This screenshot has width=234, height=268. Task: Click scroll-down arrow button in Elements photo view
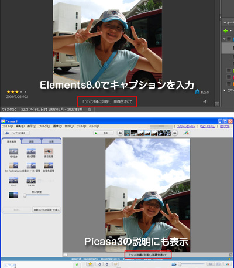(217, 104)
